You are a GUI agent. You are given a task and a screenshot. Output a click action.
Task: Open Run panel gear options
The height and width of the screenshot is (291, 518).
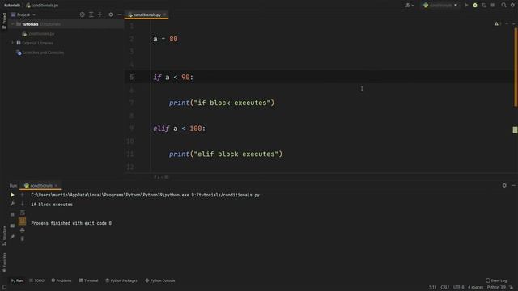(x=504, y=185)
